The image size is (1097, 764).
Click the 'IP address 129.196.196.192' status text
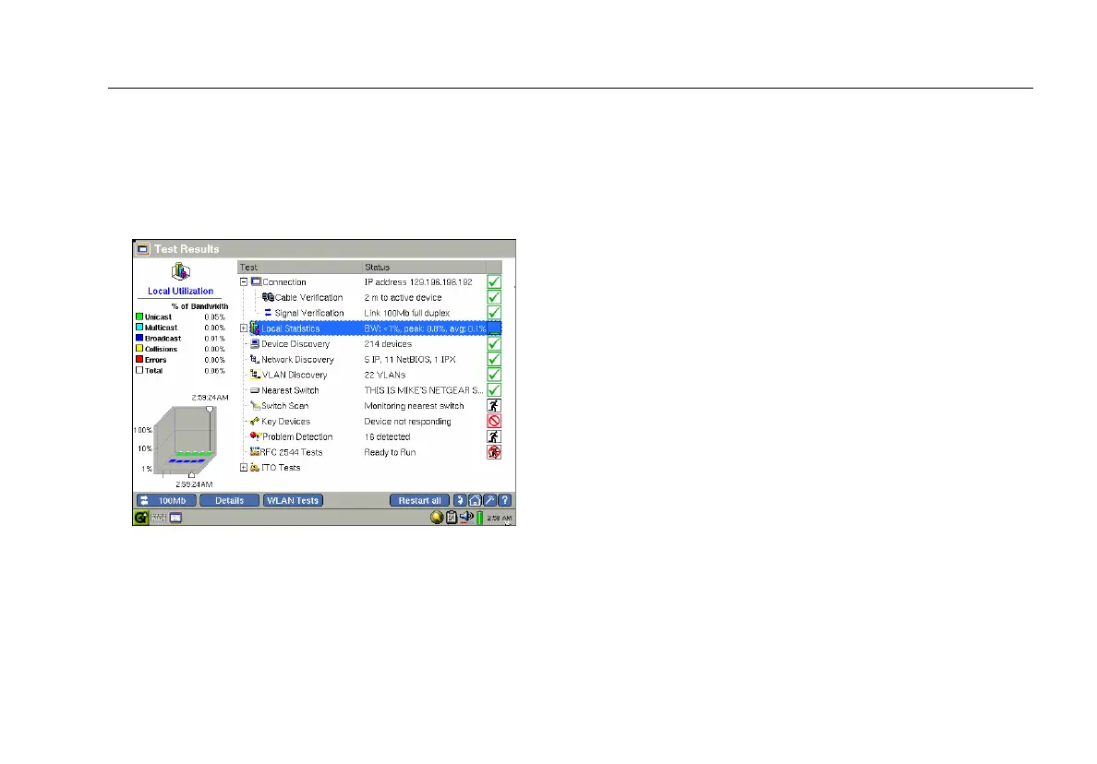pos(418,282)
